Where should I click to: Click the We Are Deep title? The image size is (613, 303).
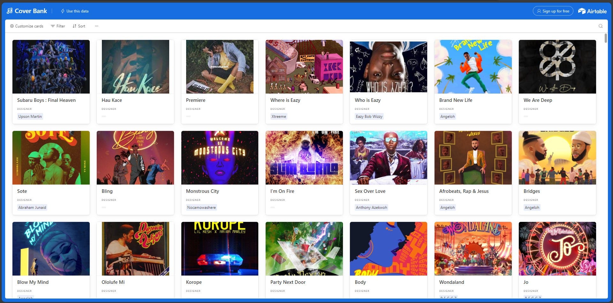[538, 100]
